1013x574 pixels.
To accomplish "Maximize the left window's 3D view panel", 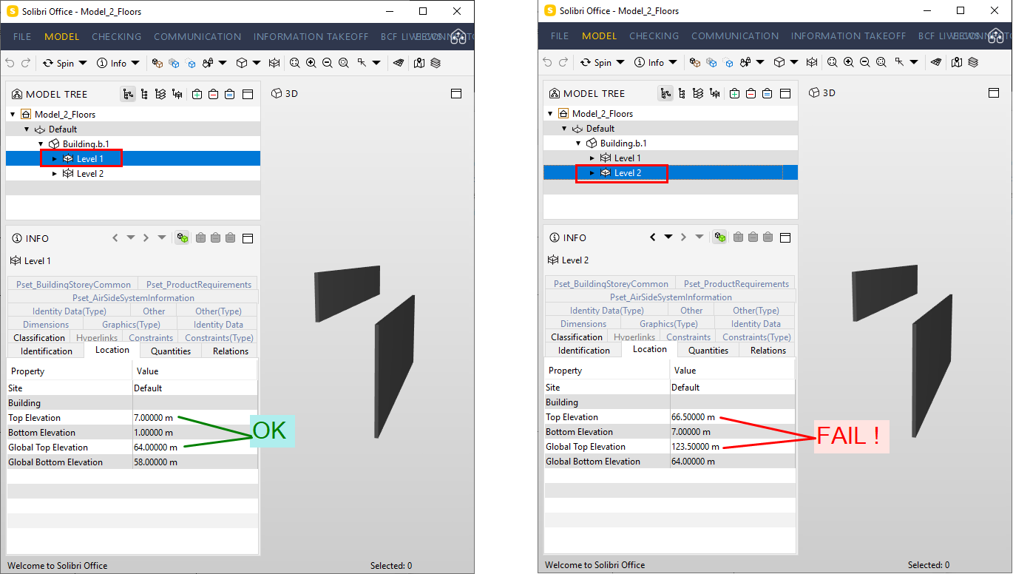I will pos(456,94).
